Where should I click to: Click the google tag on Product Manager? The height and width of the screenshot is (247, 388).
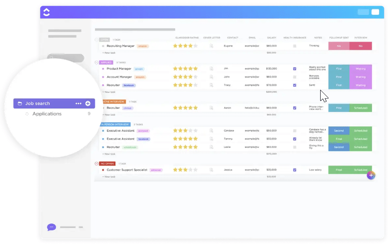(x=139, y=69)
